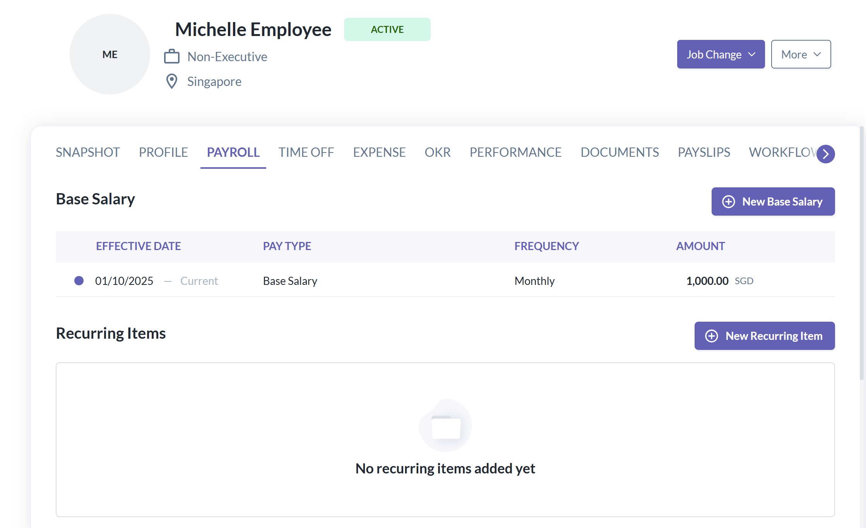Click the page vertical scrollbar
The height and width of the screenshot is (528, 866).
[x=862, y=252]
